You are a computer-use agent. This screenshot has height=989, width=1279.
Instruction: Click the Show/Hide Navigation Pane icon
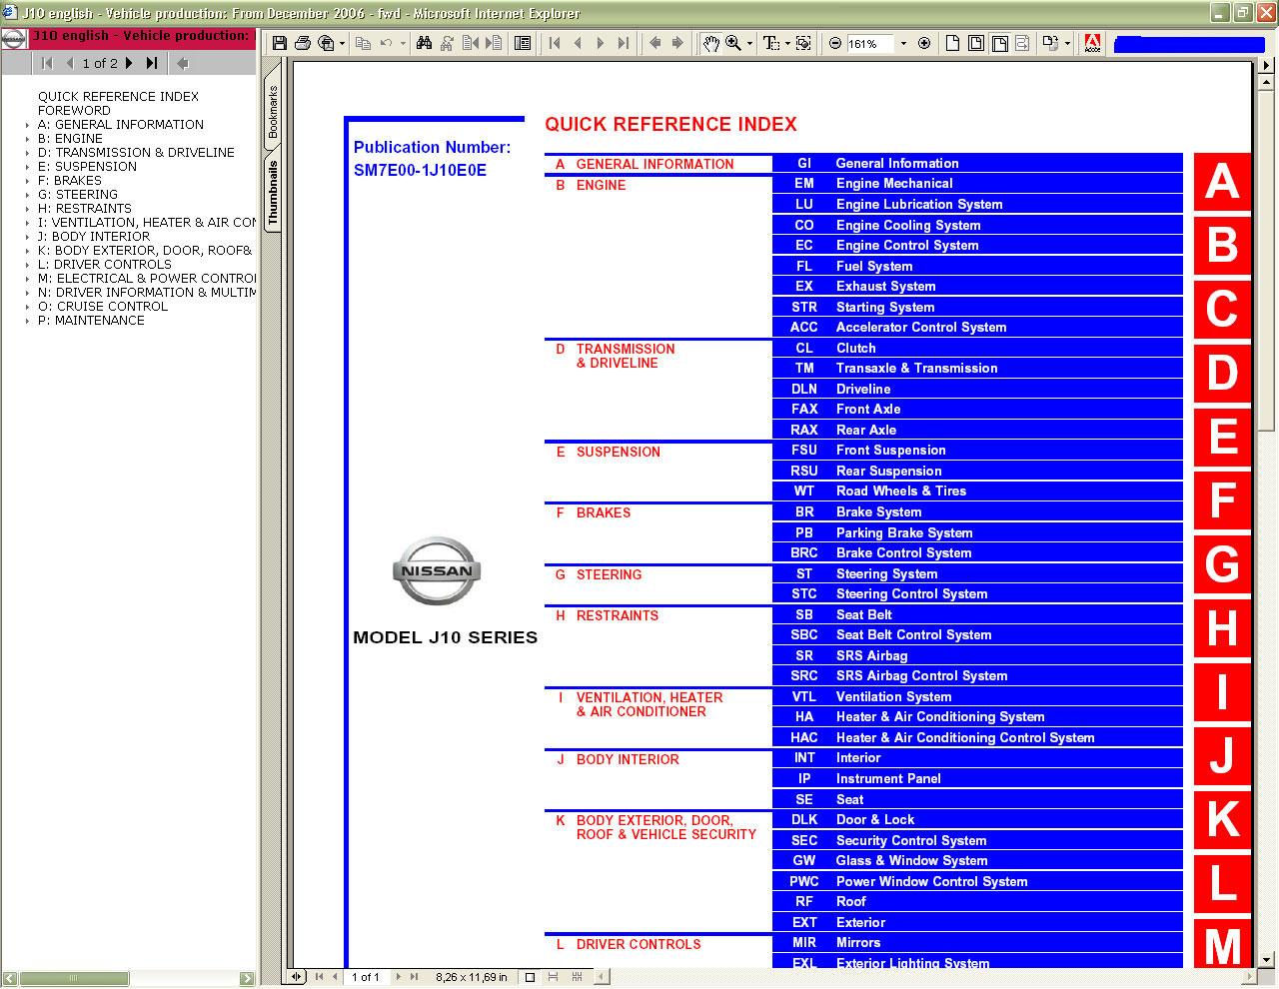pos(522,43)
